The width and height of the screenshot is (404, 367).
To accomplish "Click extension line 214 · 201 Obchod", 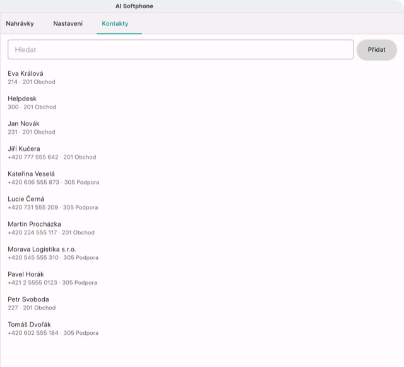I will click(32, 81).
